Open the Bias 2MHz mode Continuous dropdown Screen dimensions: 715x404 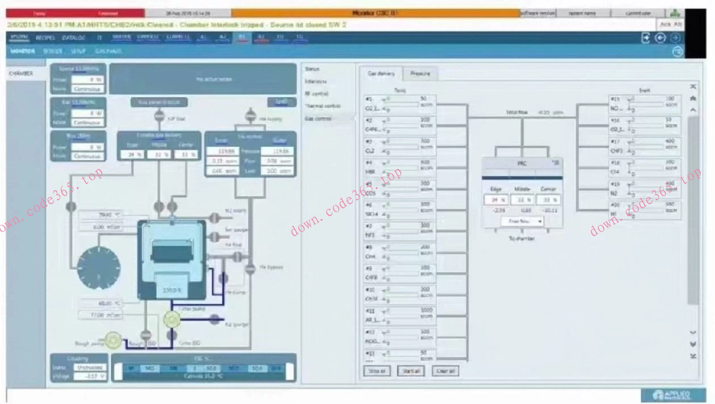87,156
